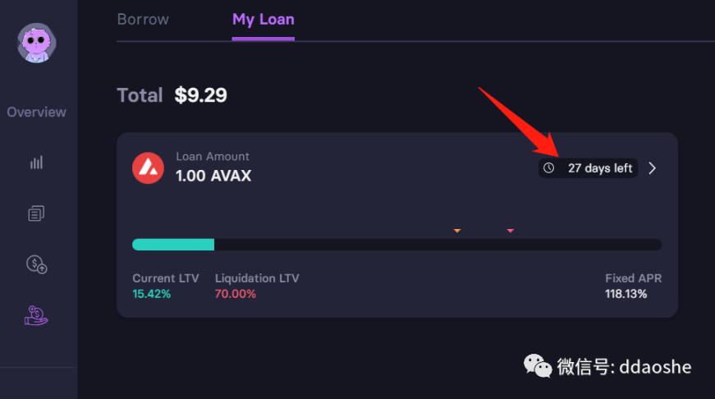Click the dollar coin sidebar icon

click(x=36, y=264)
